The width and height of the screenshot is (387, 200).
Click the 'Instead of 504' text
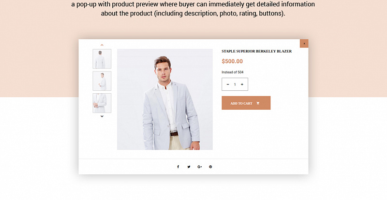pos(233,72)
